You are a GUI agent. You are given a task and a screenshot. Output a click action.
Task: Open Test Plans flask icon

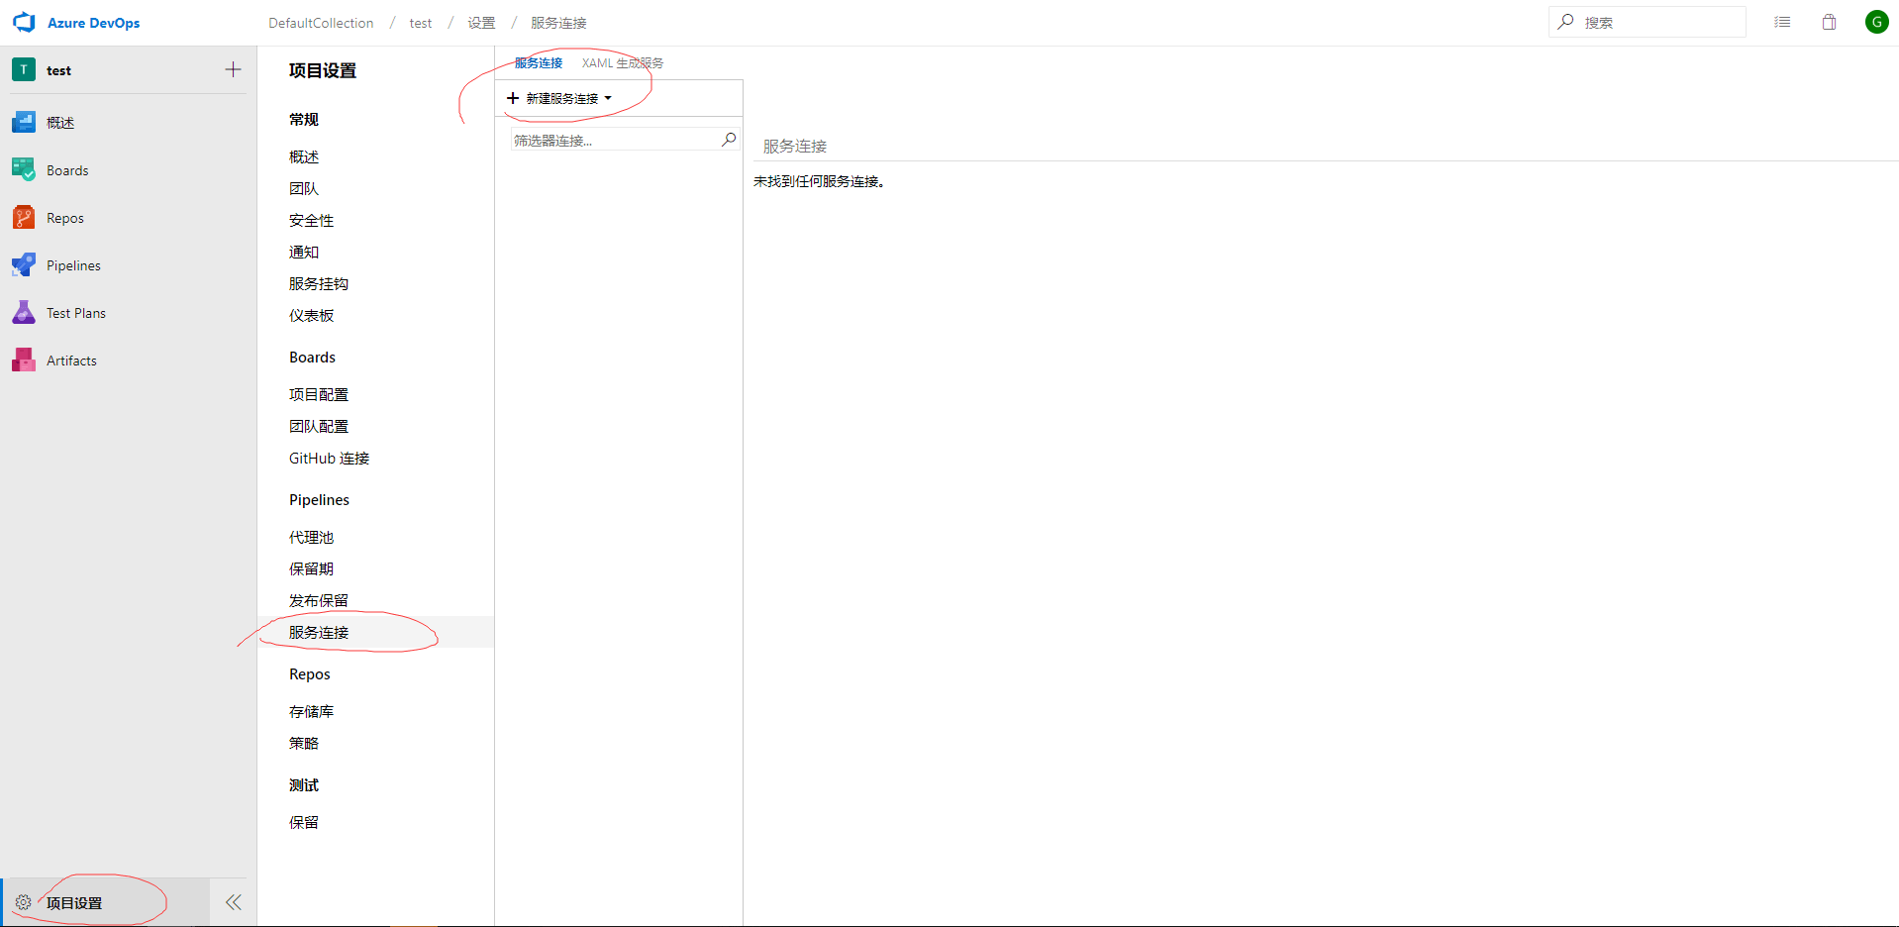[24, 313]
